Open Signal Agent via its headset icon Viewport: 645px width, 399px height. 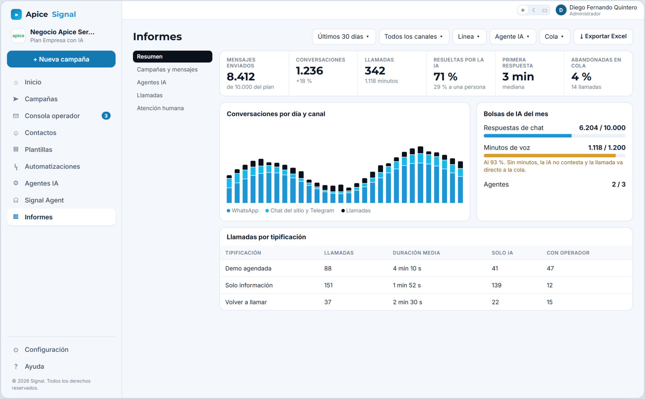click(16, 200)
